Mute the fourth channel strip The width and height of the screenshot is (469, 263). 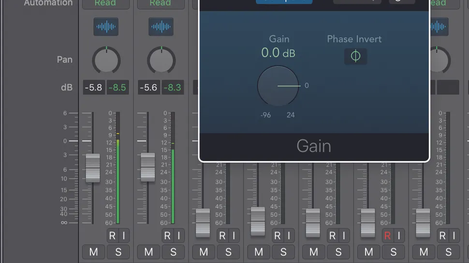click(259, 252)
